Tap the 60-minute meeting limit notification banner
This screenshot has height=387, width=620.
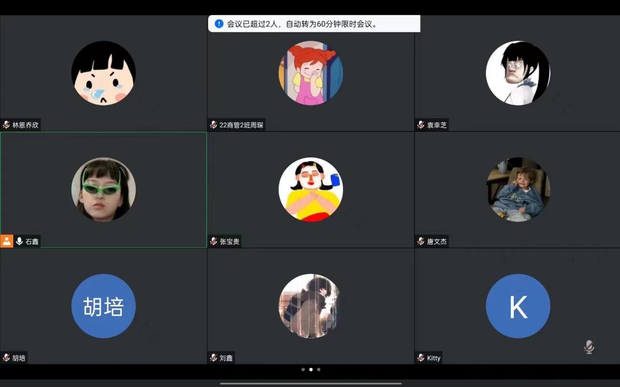(314, 23)
